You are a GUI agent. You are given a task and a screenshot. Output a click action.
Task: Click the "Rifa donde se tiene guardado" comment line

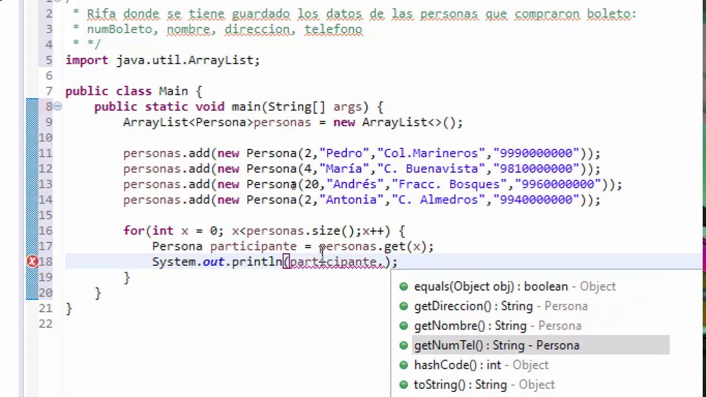tap(361, 14)
